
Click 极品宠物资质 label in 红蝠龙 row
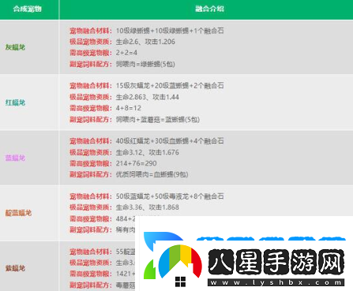pos(91,97)
